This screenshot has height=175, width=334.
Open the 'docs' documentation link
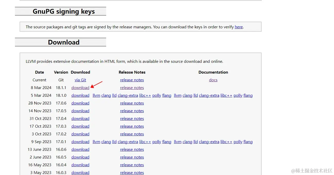click(213, 80)
